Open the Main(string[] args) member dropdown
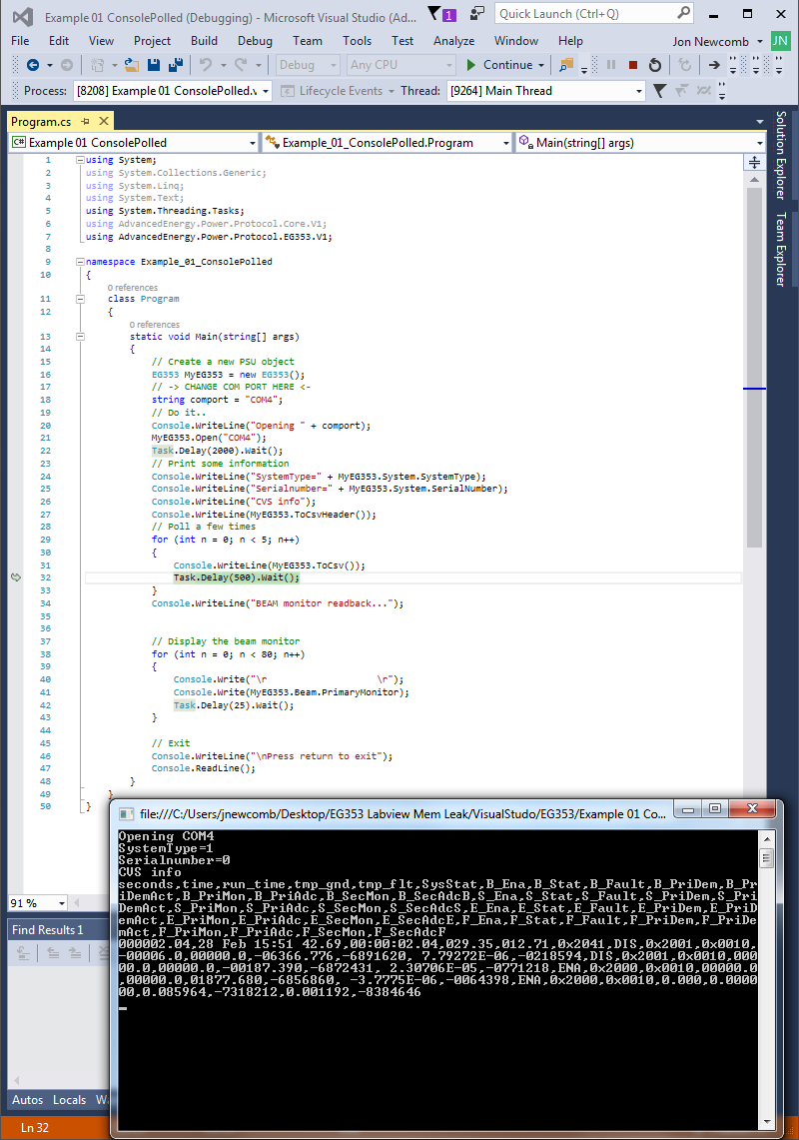Image resolution: width=799 pixels, height=1140 pixels. [760, 143]
